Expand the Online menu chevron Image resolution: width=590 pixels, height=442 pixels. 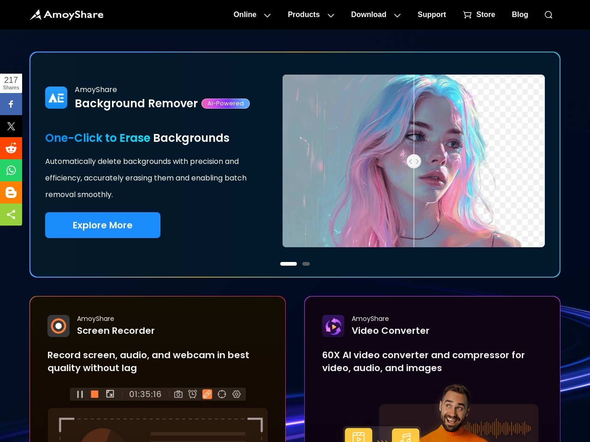click(x=267, y=15)
